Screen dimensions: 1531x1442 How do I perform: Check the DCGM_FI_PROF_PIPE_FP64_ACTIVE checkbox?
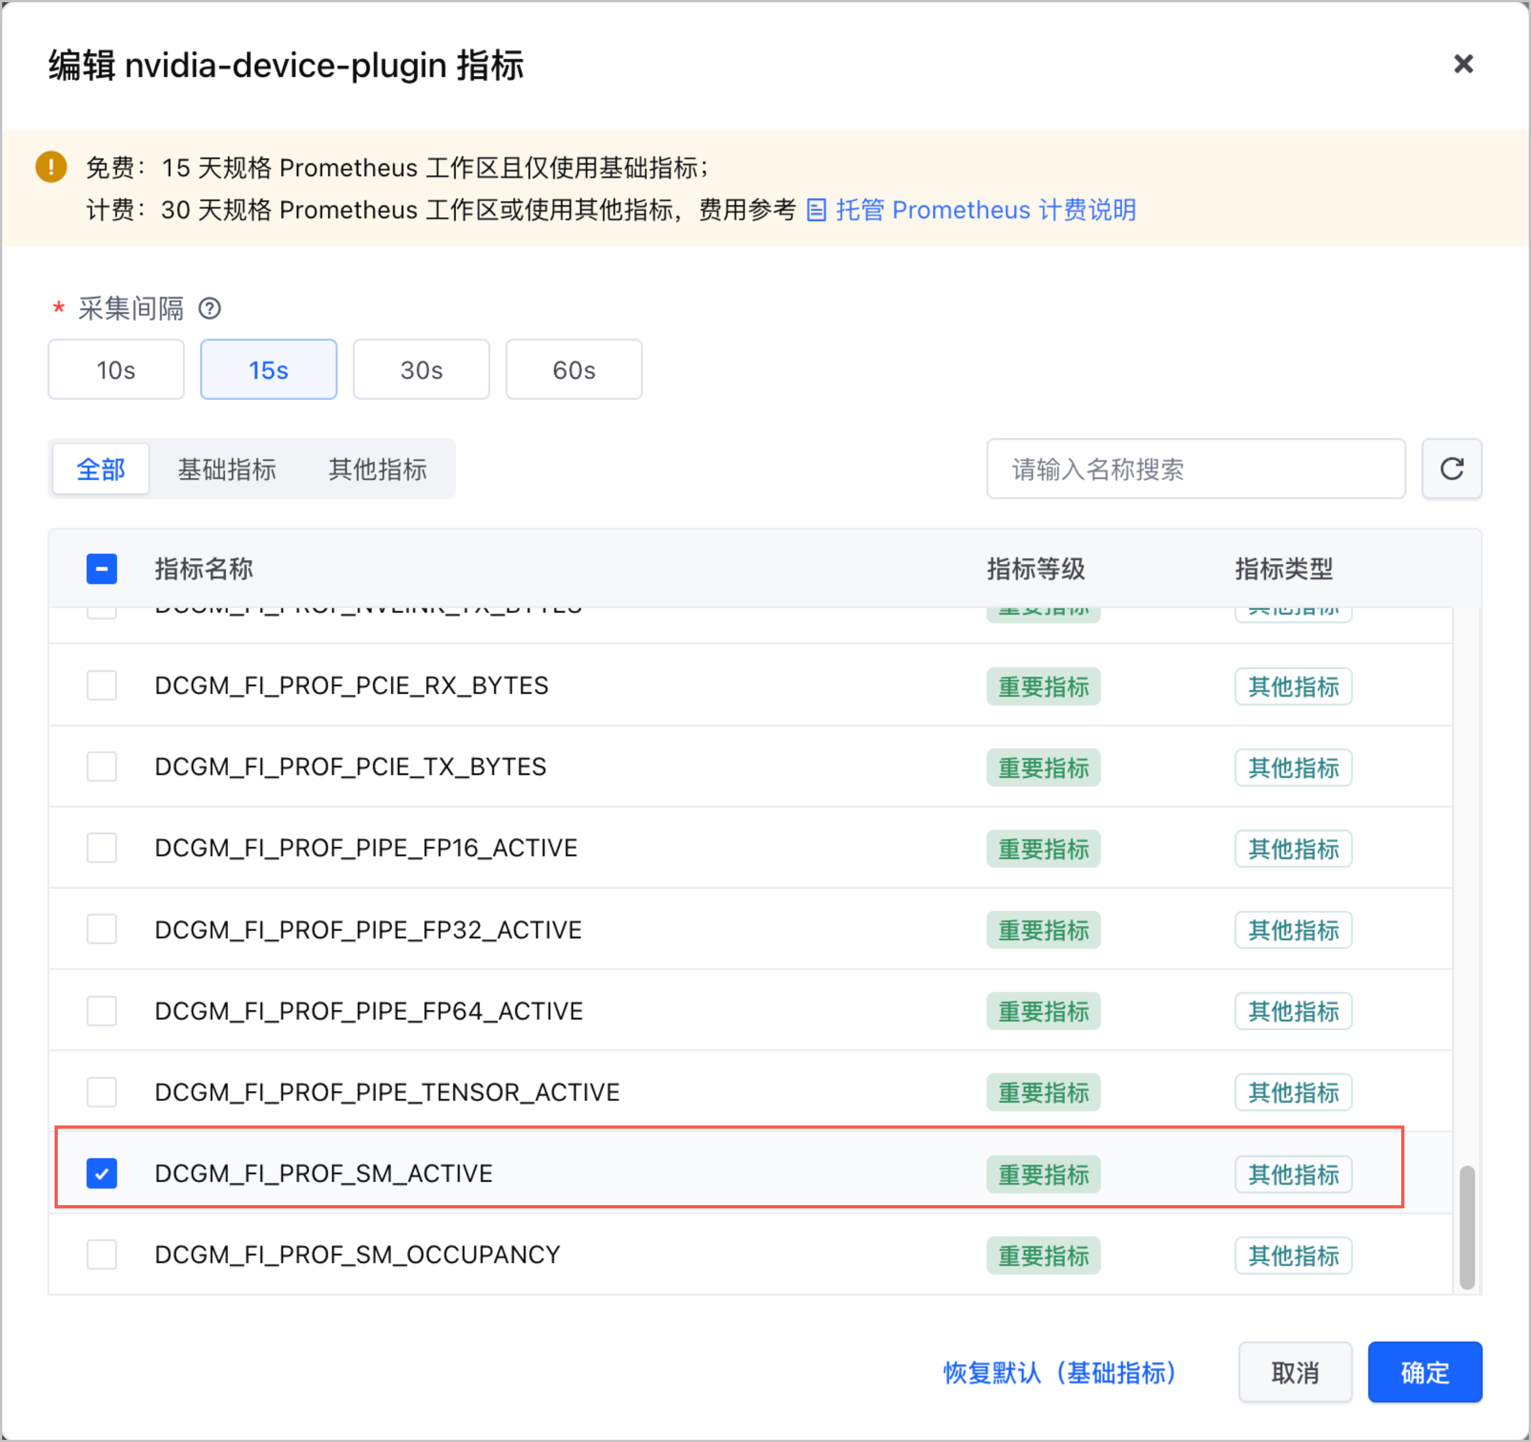tap(101, 1011)
